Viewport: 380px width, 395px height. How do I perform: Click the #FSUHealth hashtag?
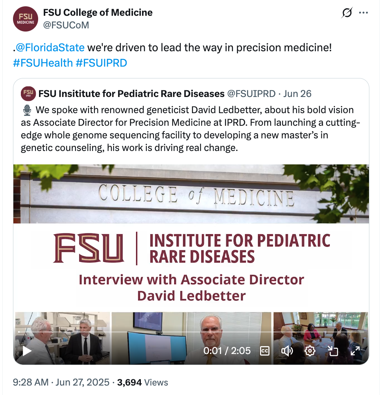(x=42, y=63)
